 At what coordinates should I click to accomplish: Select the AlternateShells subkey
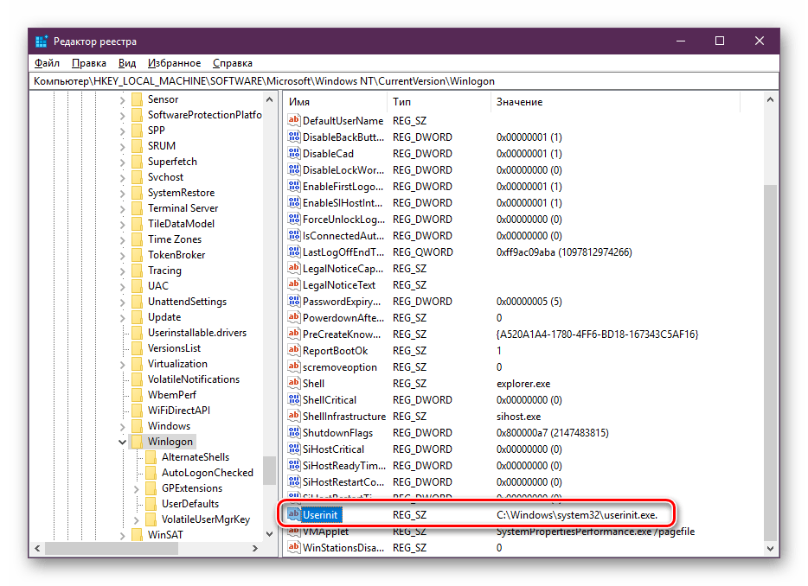pyautogui.click(x=195, y=457)
